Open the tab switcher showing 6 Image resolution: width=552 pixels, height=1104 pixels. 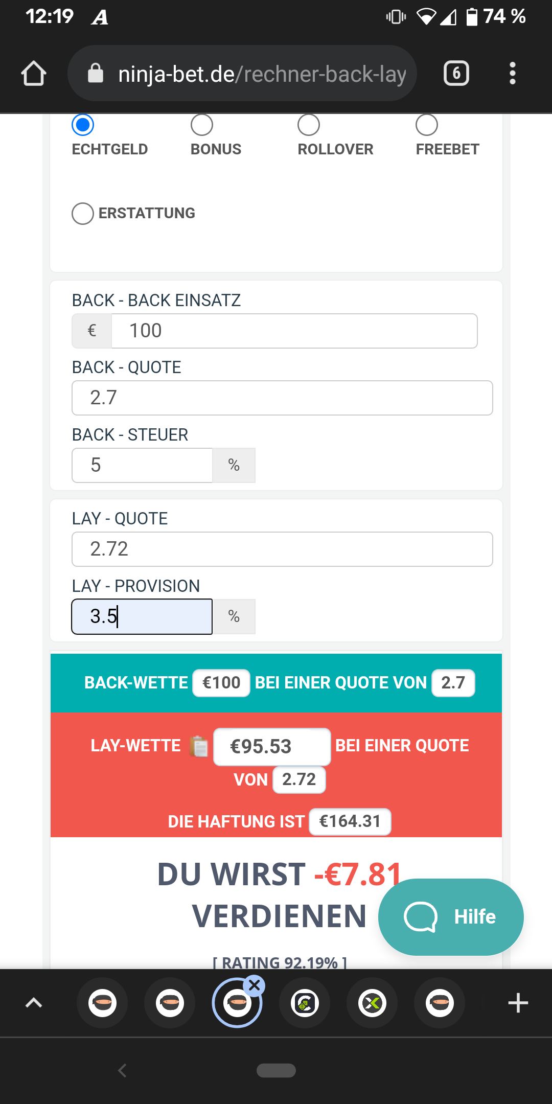pyautogui.click(x=456, y=73)
